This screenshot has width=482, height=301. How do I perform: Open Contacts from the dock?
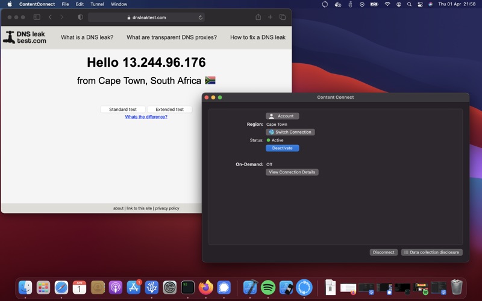[x=98, y=288]
